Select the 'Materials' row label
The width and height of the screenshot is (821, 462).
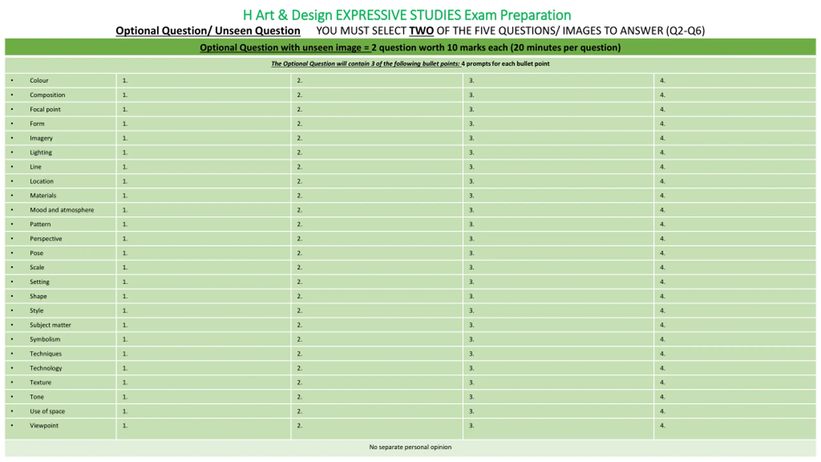coord(43,195)
